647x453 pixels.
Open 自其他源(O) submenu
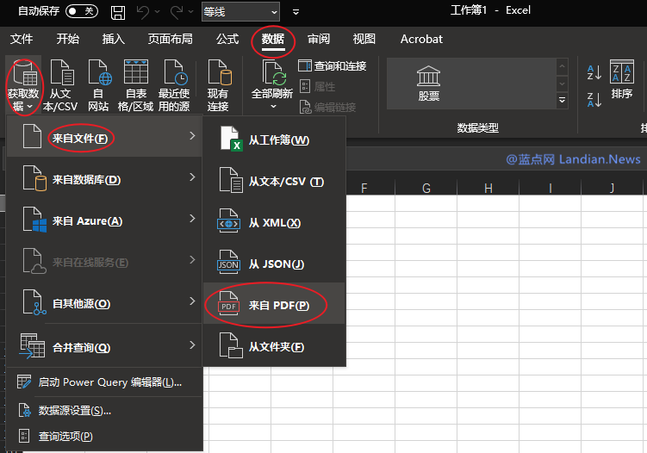(104, 302)
